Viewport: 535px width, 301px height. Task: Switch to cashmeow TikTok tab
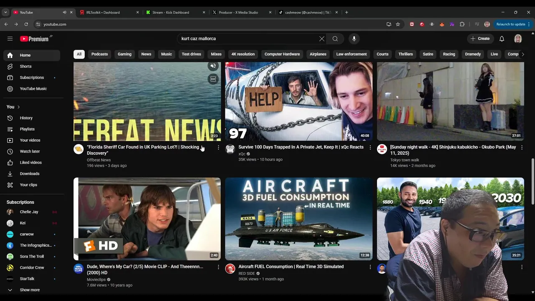coord(308,12)
